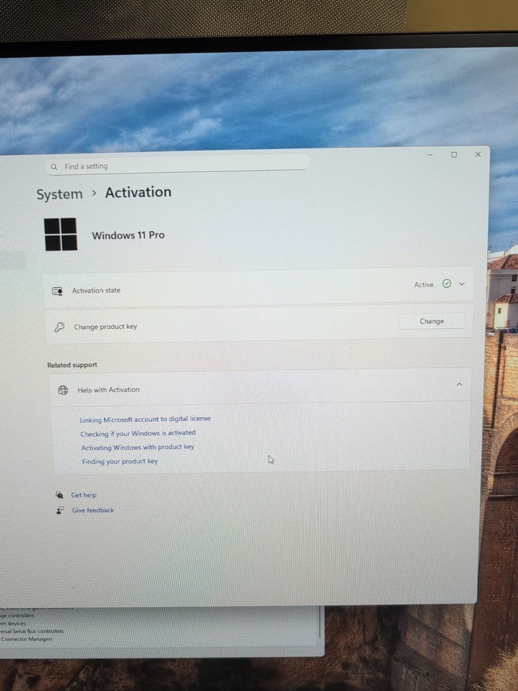The image size is (518, 691).
Task: Click the green Active checkmark icon
Action: coord(447,284)
